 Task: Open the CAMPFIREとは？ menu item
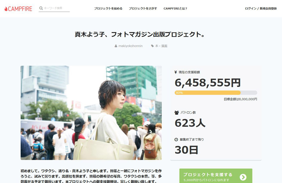175,8
